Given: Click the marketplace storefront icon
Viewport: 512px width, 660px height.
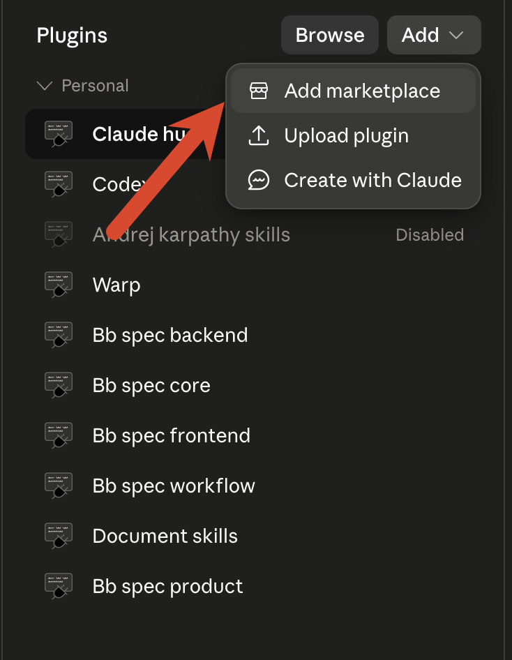Looking at the screenshot, I should (x=259, y=91).
